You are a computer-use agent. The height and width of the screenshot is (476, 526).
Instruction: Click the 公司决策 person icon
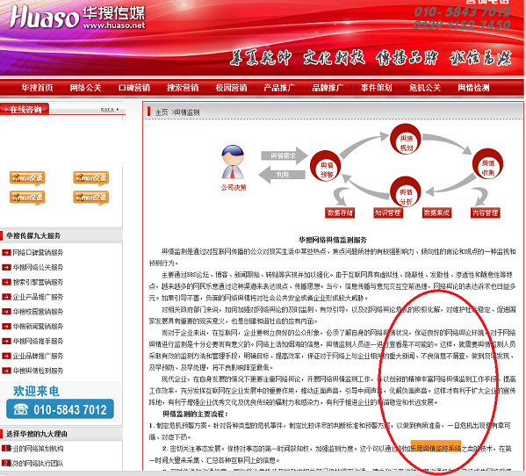coord(233,162)
